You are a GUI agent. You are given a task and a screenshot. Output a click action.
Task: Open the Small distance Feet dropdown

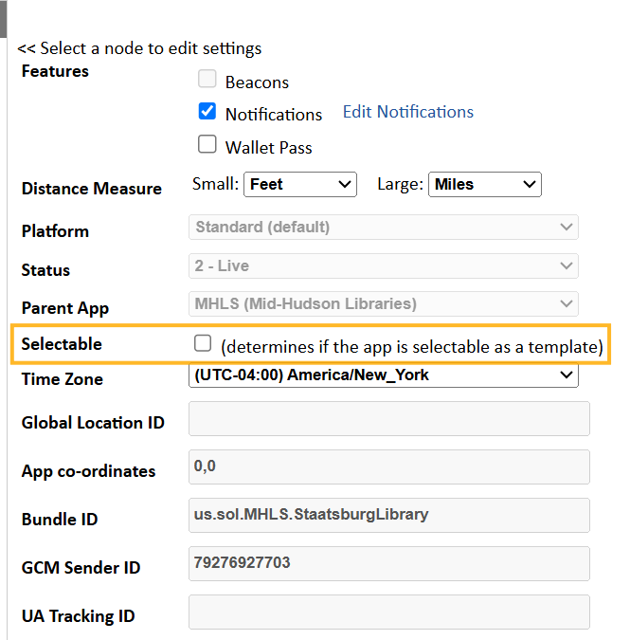pyautogui.click(x=300, y=185)
